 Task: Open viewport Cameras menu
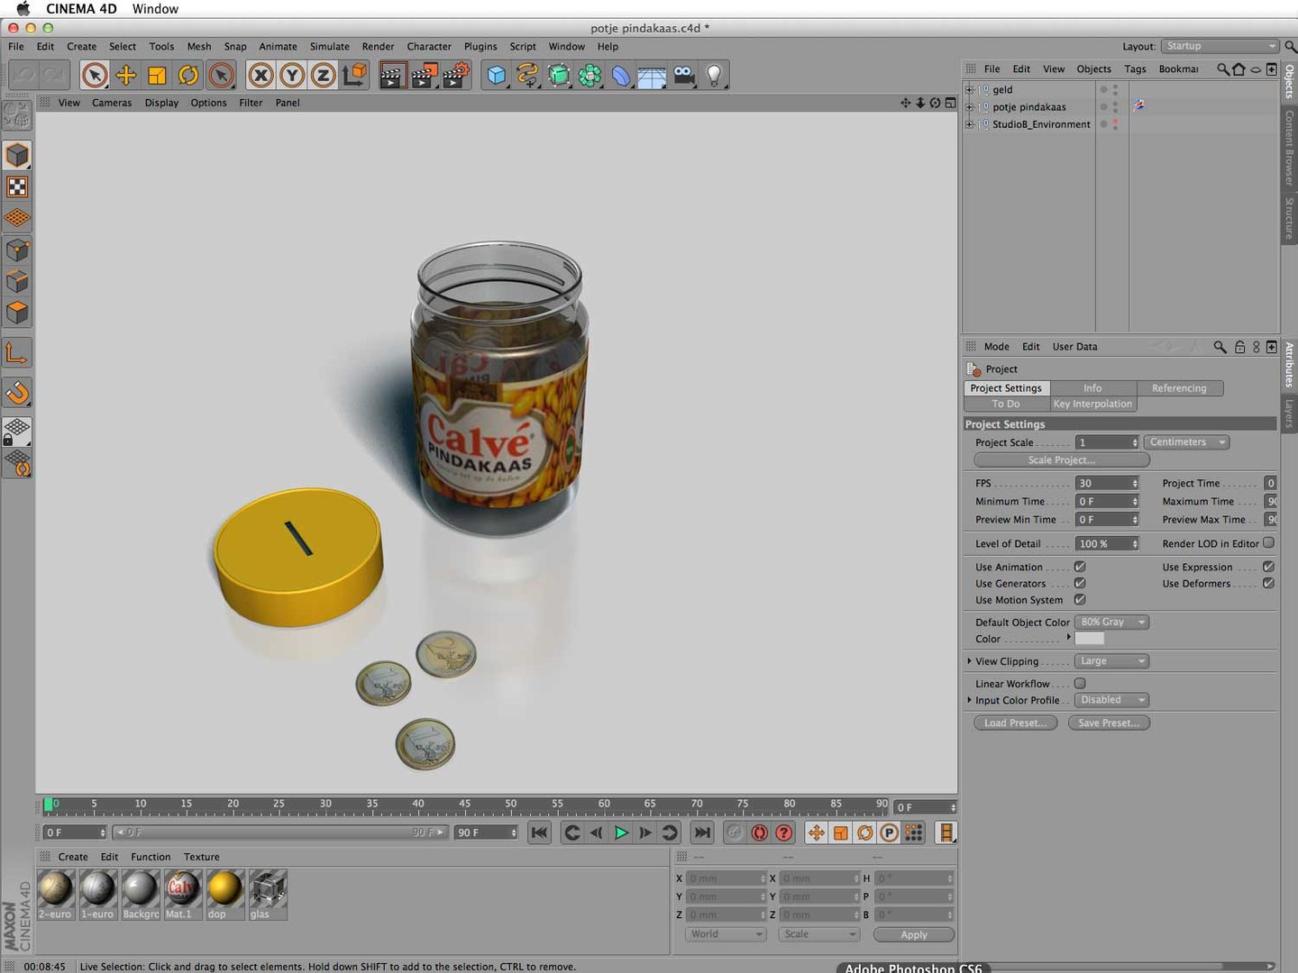tap(112, 103)
